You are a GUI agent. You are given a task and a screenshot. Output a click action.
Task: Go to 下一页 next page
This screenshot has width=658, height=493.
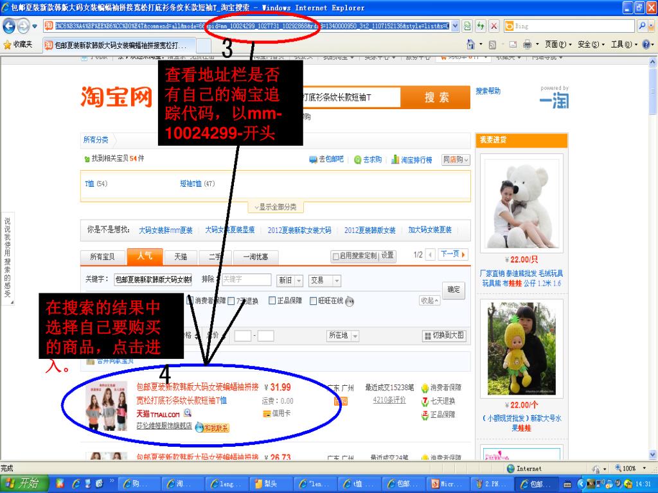453,254
